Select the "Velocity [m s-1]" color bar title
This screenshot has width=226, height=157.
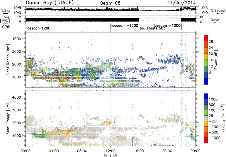[x=223, y=118]
